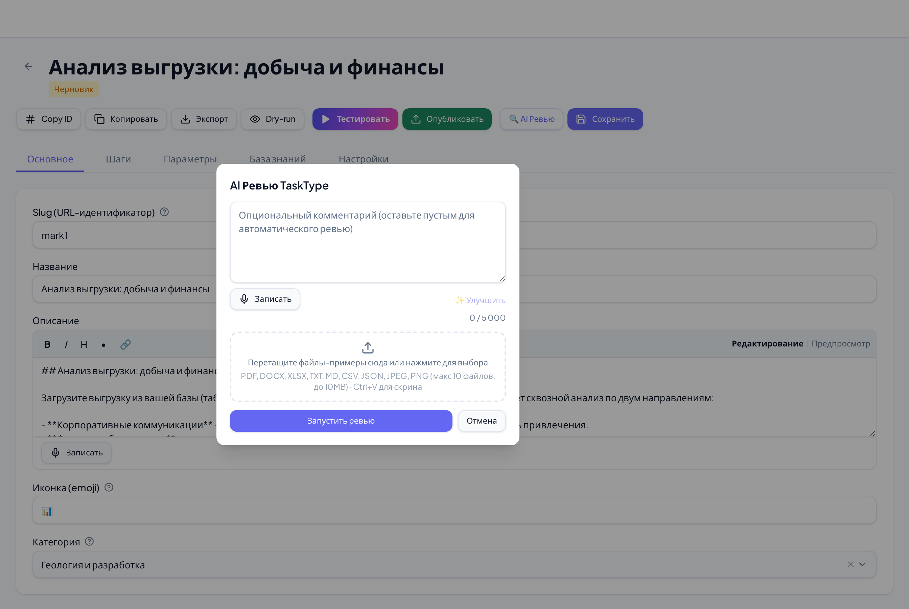
Task: Click the optional comment textarea in dialog
Action: [368, 242]
